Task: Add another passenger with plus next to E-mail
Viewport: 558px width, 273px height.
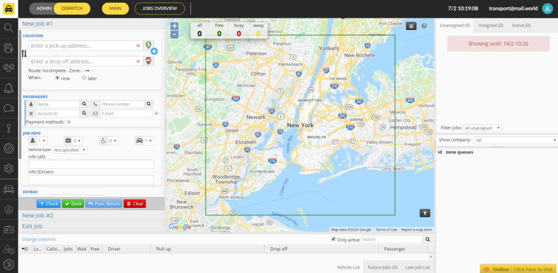Action: pyautogui.click(x=156, y=114)
